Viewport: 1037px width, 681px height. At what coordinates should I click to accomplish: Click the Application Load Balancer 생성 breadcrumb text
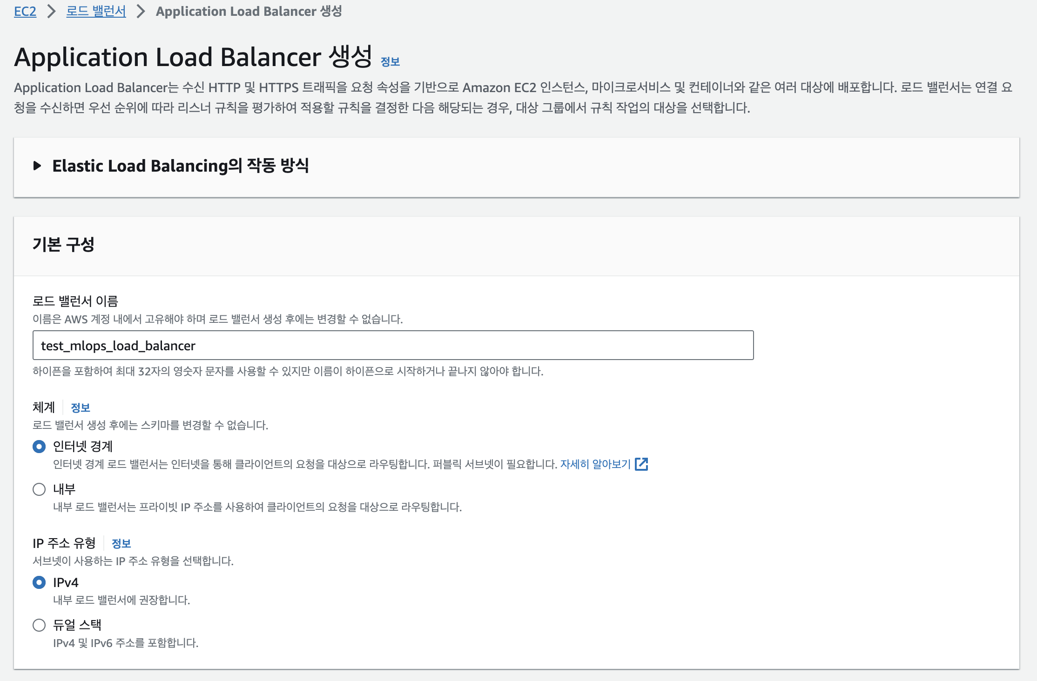coord(249,11)
